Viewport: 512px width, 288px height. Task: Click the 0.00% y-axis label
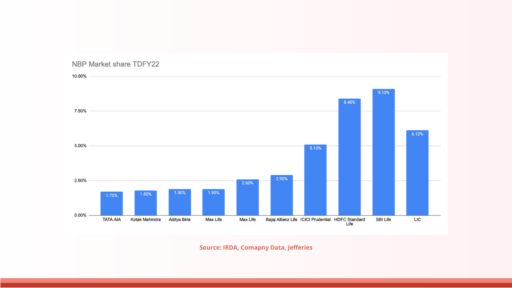point(80,216)
